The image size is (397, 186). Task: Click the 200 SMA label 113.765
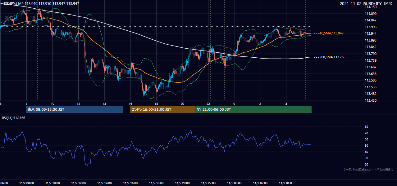tap(329, 57)
